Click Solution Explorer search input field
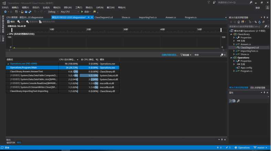The height and width of the screenshot is (151, 271). click(x=246, y=26)
